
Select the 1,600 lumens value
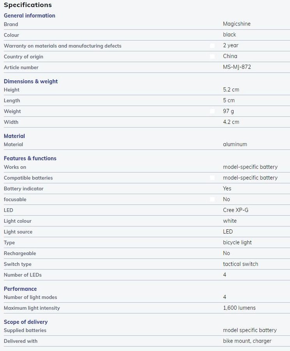tap(239, 308)
